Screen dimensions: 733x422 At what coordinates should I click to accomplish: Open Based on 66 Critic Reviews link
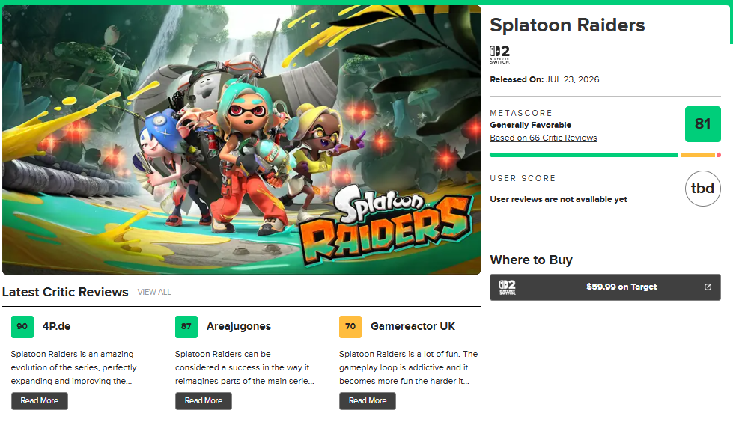point(544,138)
